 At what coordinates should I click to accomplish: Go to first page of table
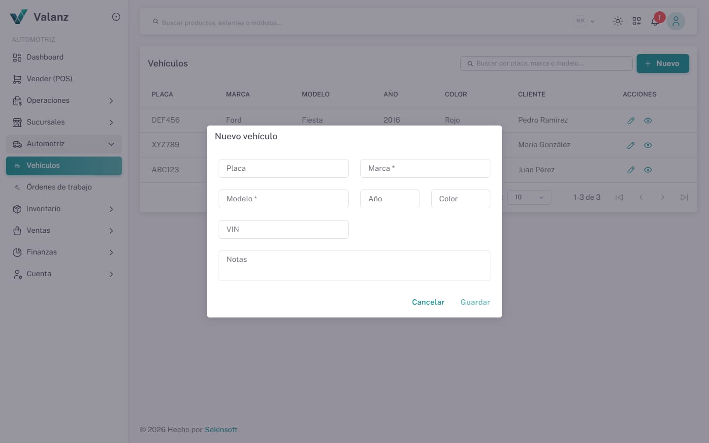pyautogui.click(x=619, y=197)
